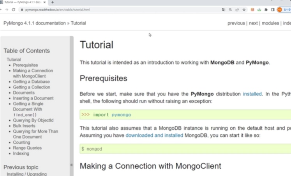The height and width of the screenshot is (176, 291).
Task: Jump to Querying By ObjectId section
Action: point(33,120)
